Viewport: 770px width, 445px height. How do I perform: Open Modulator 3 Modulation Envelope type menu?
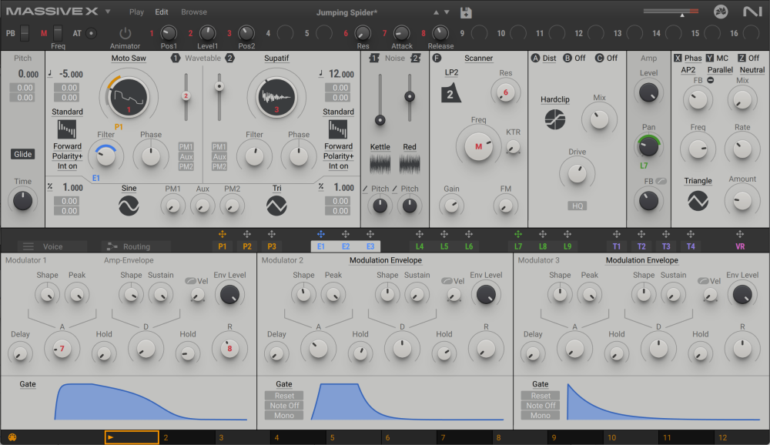click(642, 260)
